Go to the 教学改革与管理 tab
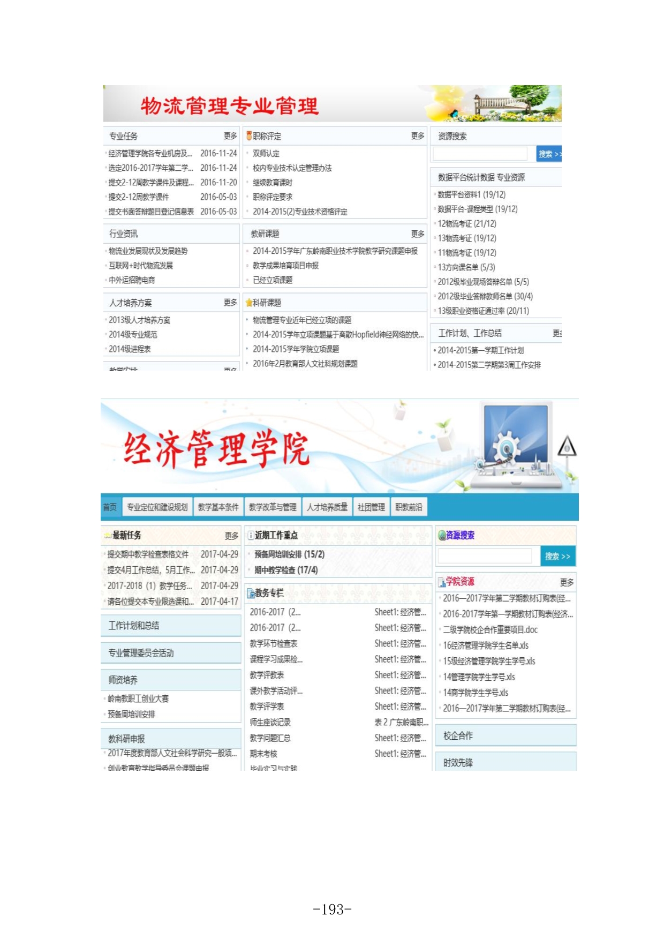 click(273, 507)
